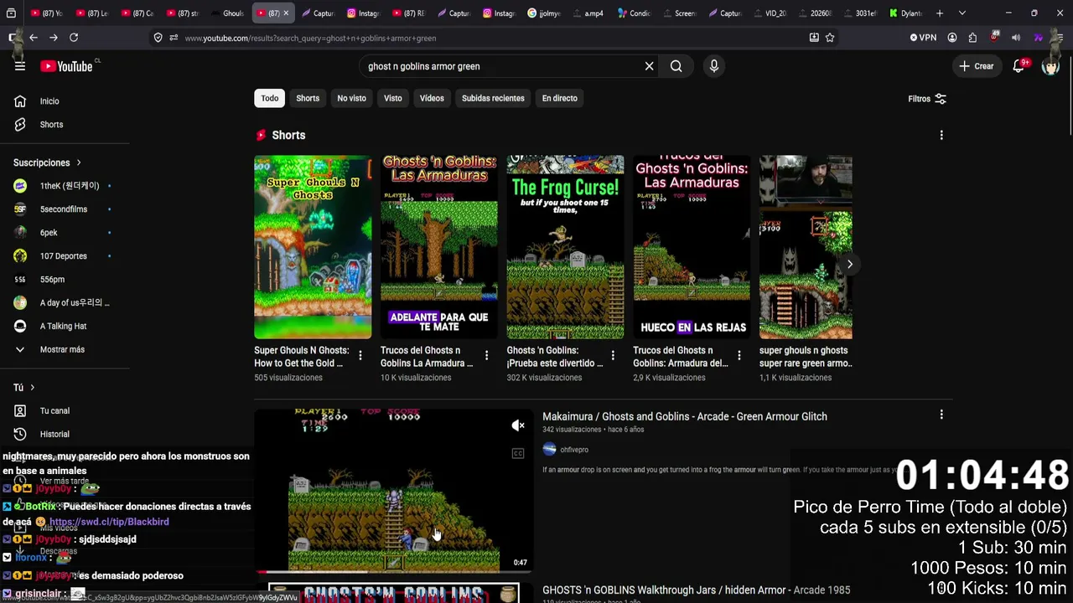Open the GHOSTS 'n GOBLINS Walkthrough Jars video title
This screenshot has height=603, width=1073.
pyautogui.click(x=697, y=590)
